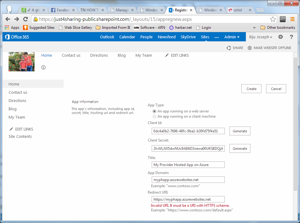
Task: Select 'An app running on a client machine'
Action: (x=154, y=116)
